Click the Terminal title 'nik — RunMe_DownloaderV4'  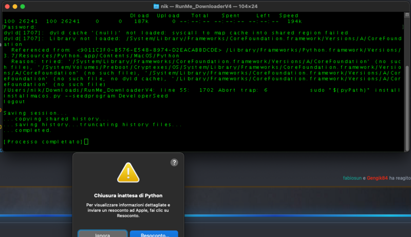[209, 6]
